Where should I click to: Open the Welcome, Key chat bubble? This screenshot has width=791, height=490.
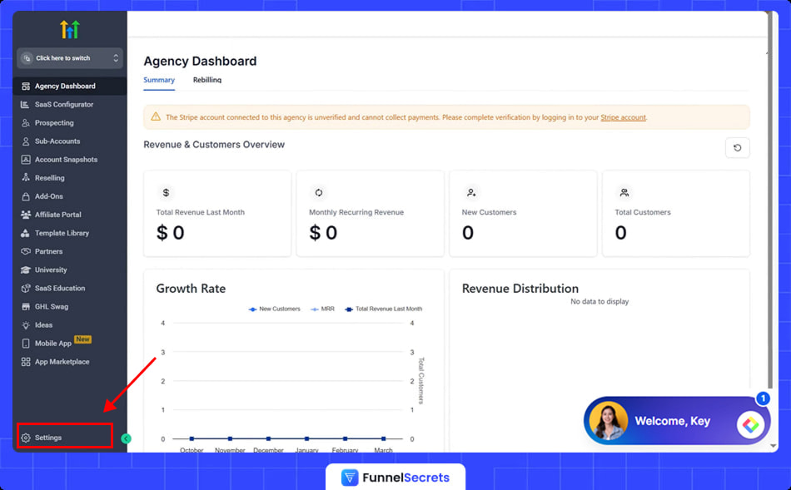coord(672,421)
